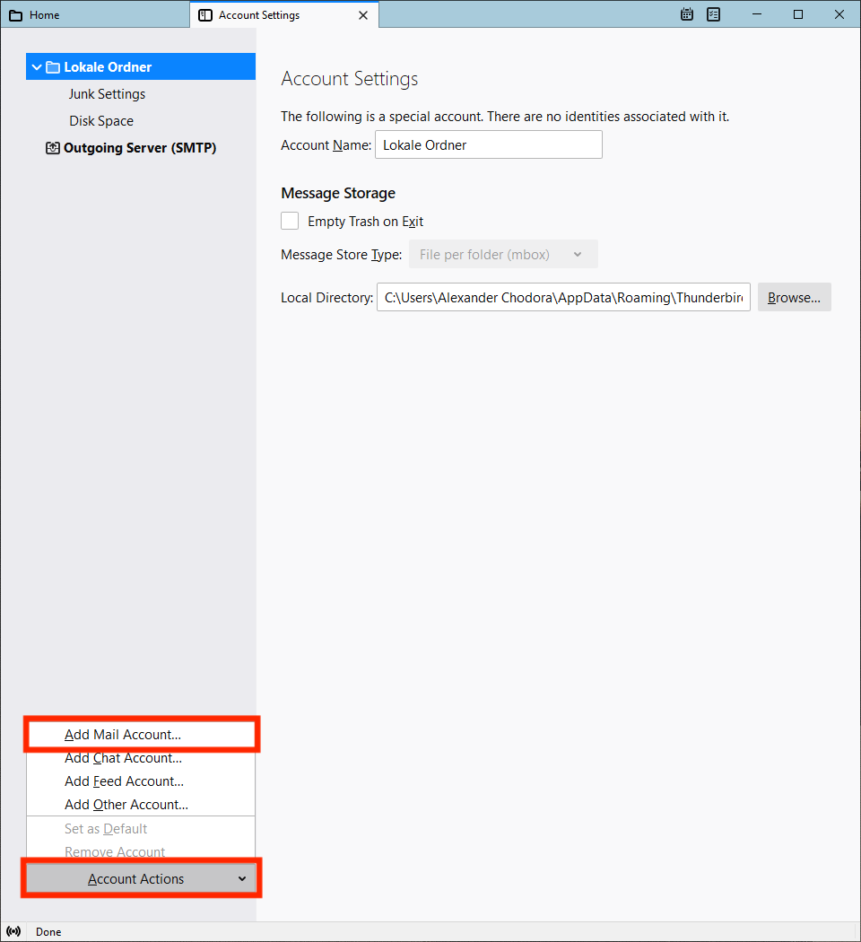Click the online status icon in status bar
This screenshot has width=861, height=942.
pos(13,931)
